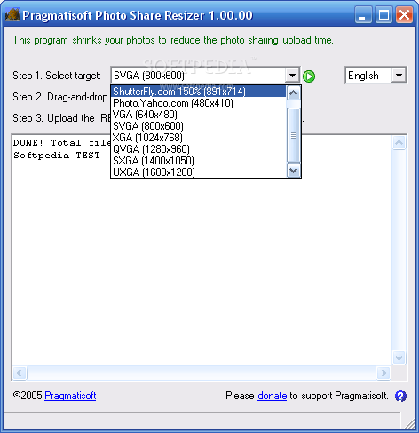Click log area vertical scroll down arrow
The height and width of the screenshot is (433, 419).
[399, 357]
